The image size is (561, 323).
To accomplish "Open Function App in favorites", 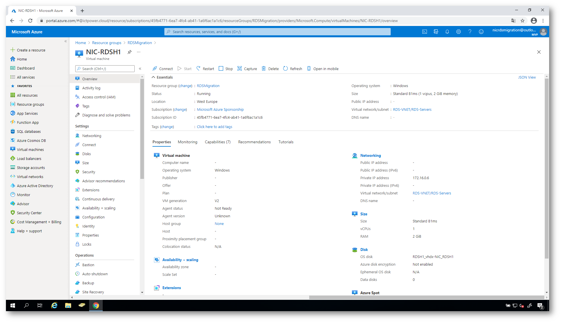I will pyautogui.click(x=25, y=122).
